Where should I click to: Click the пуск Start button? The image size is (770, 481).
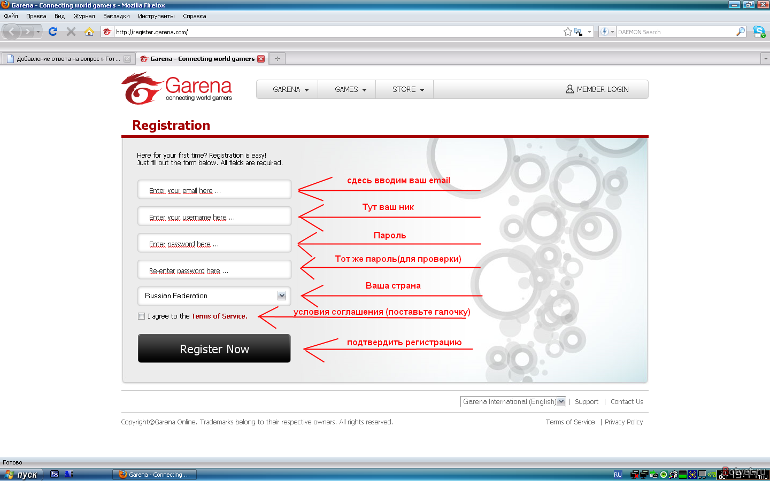(20, 475)
